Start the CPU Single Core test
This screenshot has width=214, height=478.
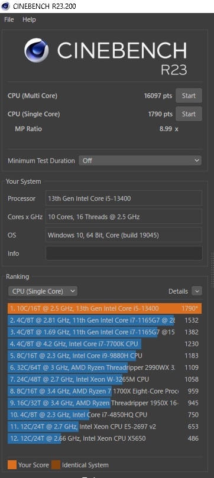point(189,114)
